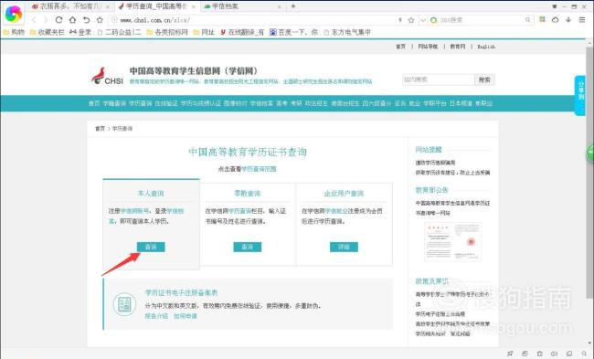Viewport: 594px width, 359px height.
Task: Click 查询 button under 零散查询
Action: tap(248, 247)
